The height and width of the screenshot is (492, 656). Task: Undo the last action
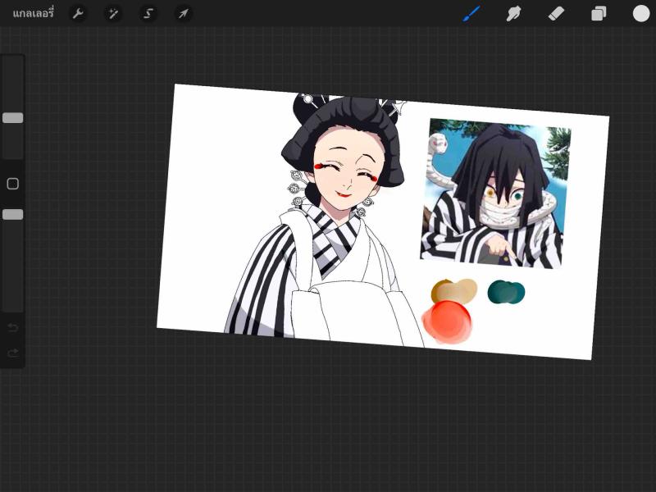[13, 327]
